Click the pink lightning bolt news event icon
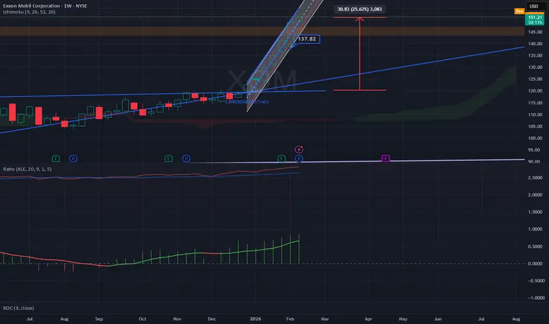Viewport: 549px width, 324px height. [299, 150]
